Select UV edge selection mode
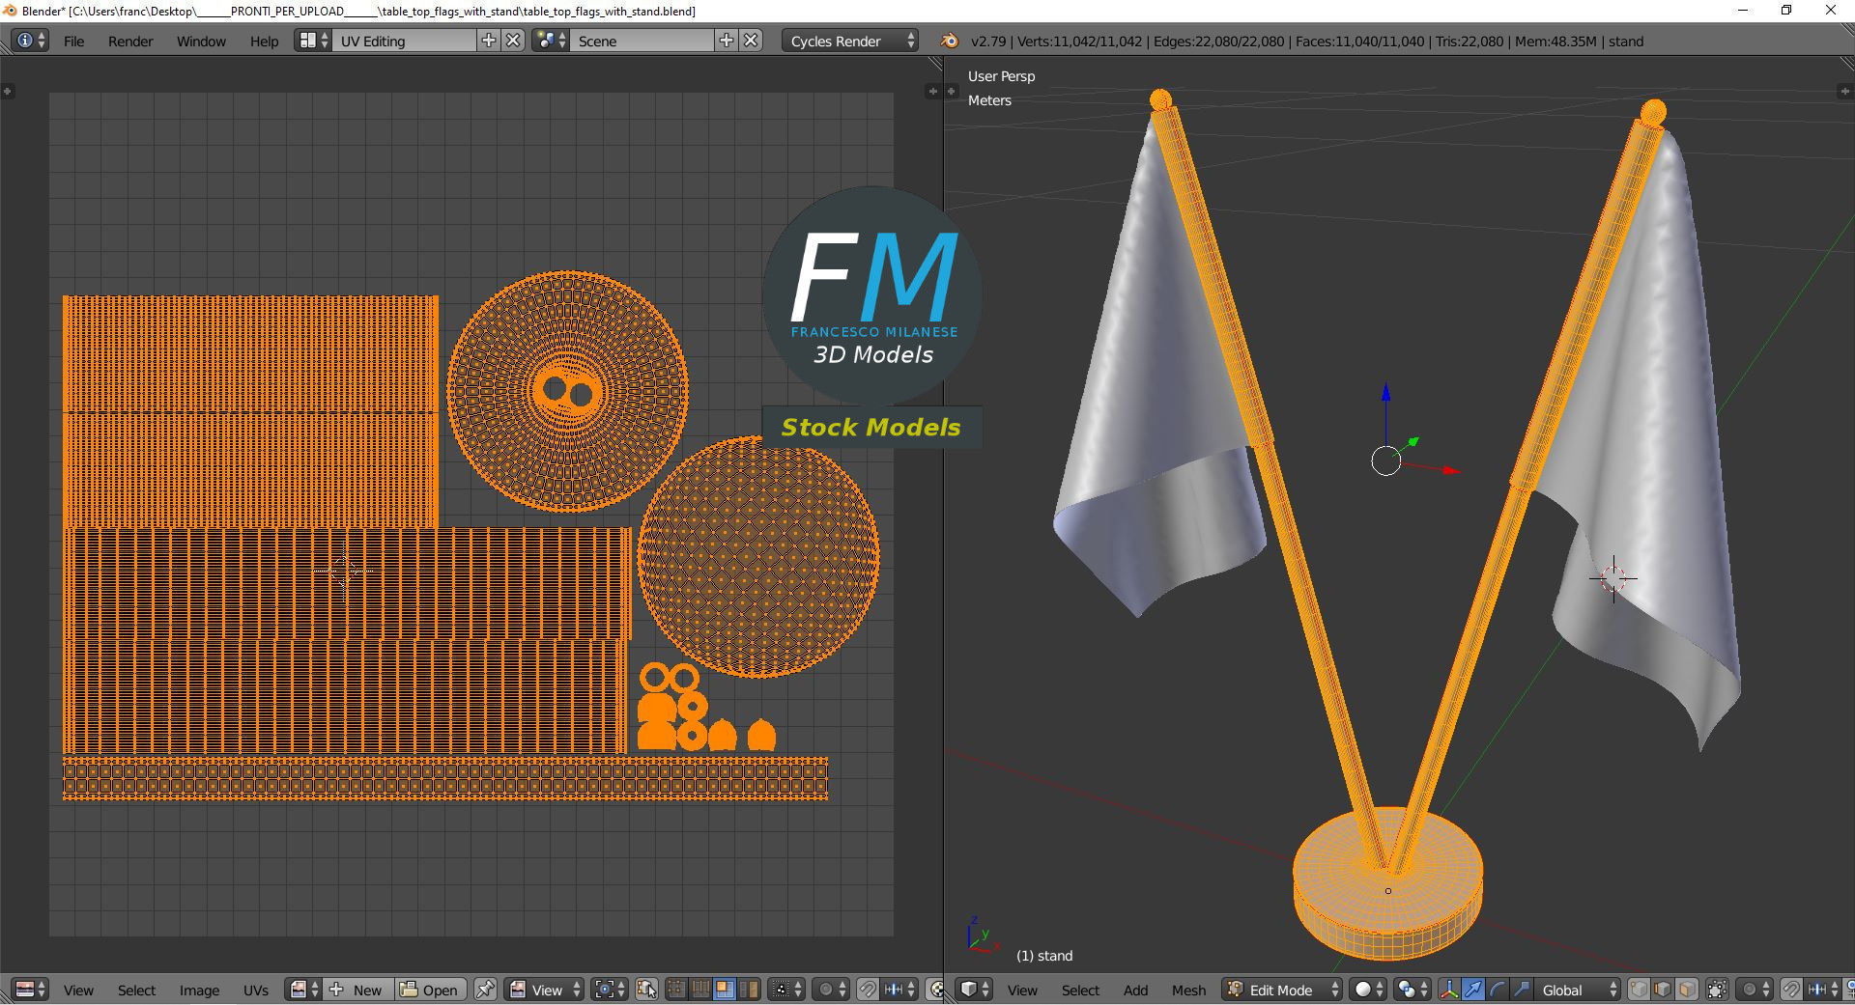1855x1005 pixels. [699, 990]
